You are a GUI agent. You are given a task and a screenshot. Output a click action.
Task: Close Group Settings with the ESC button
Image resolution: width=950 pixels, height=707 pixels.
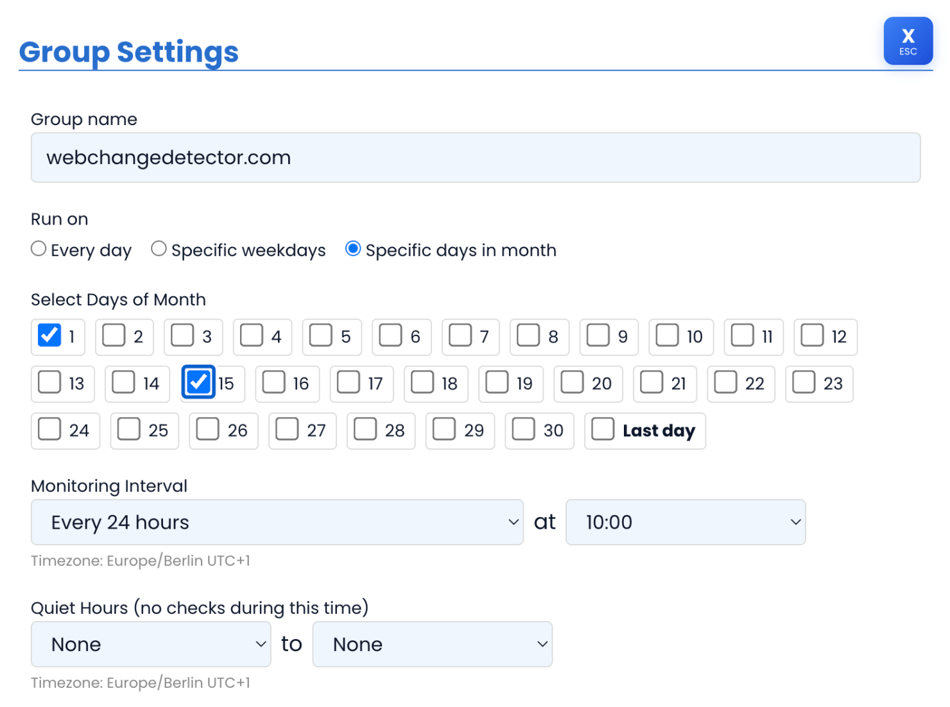tap(908, 40)
